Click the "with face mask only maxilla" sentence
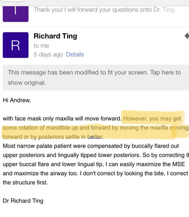 [x=62, y=118]
